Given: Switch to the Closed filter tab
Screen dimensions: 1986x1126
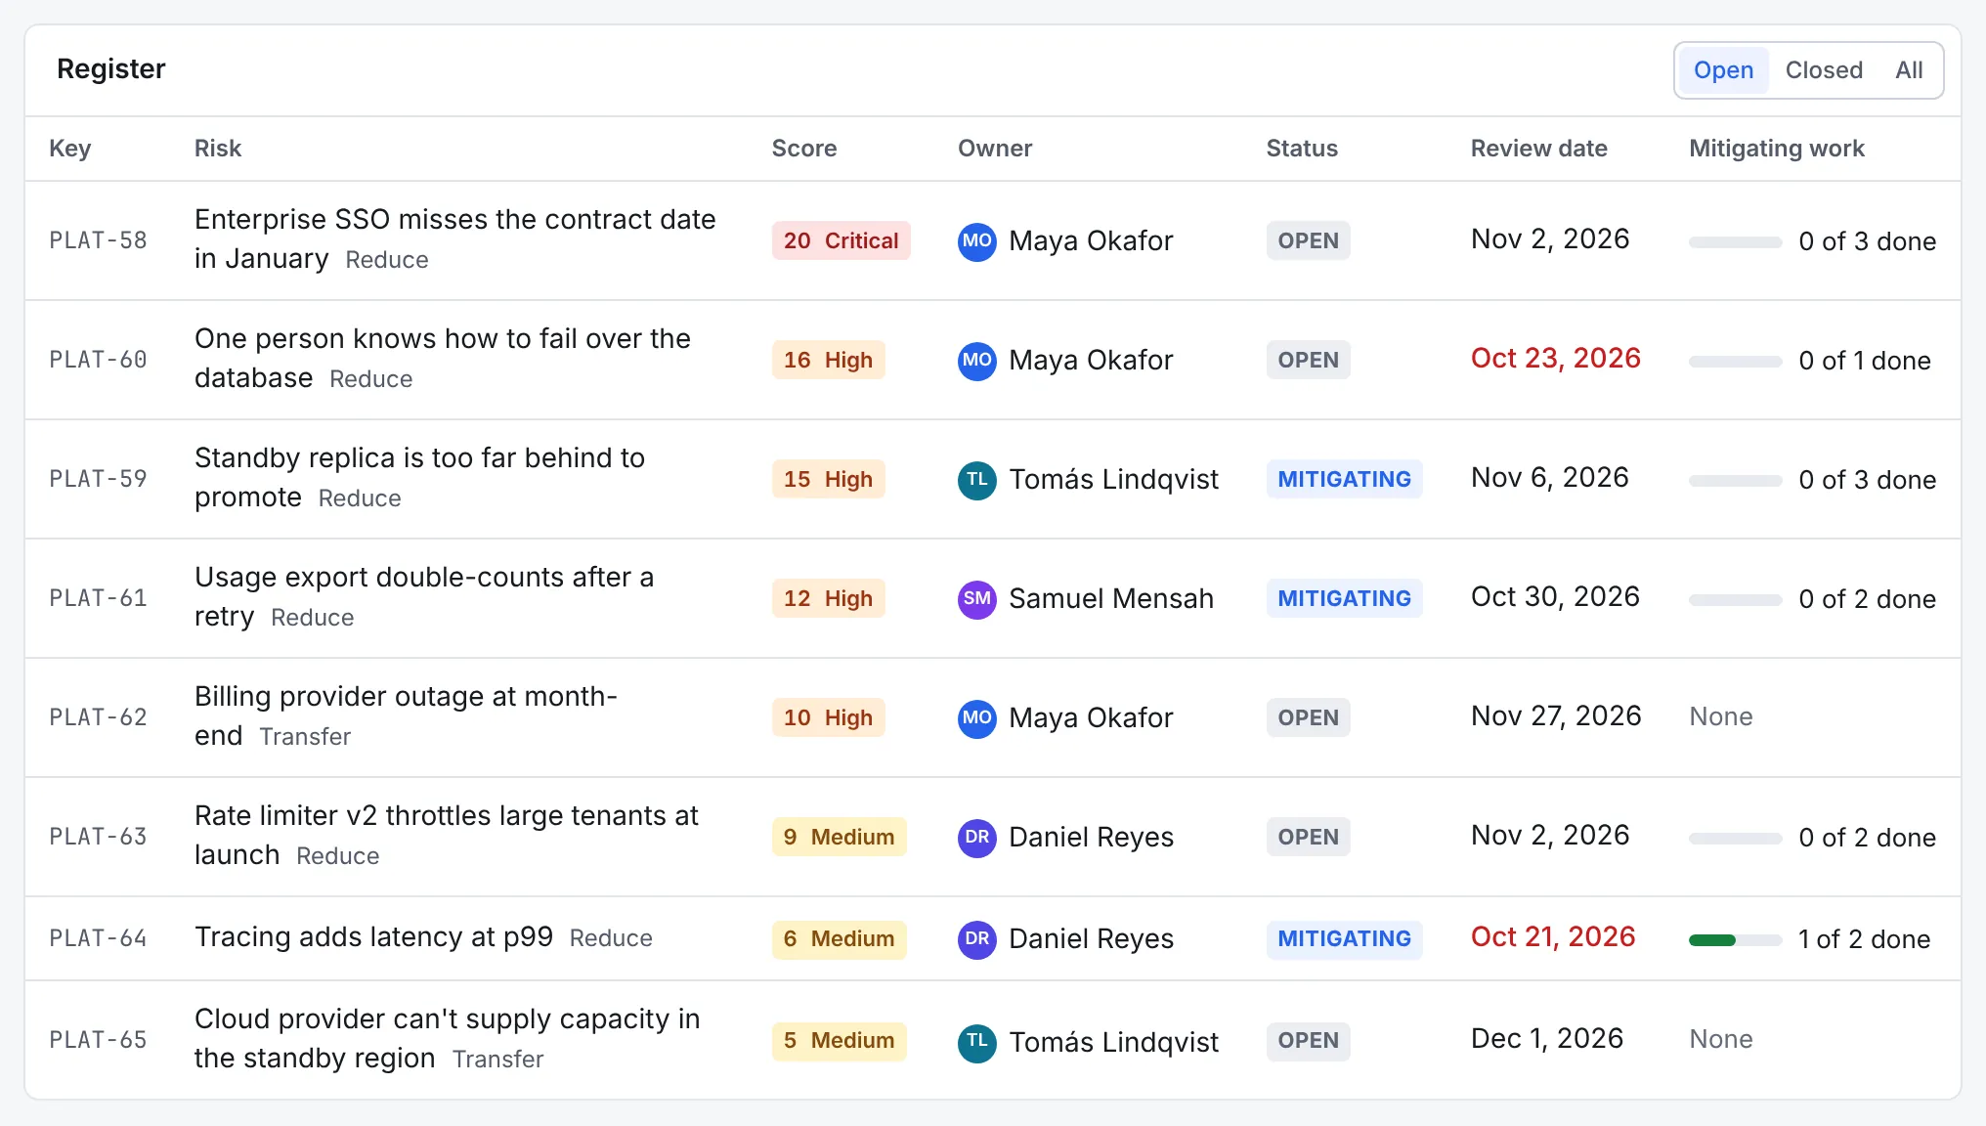Looking at the screenshot, I should pyautogui.click(x=1824, y=70).
